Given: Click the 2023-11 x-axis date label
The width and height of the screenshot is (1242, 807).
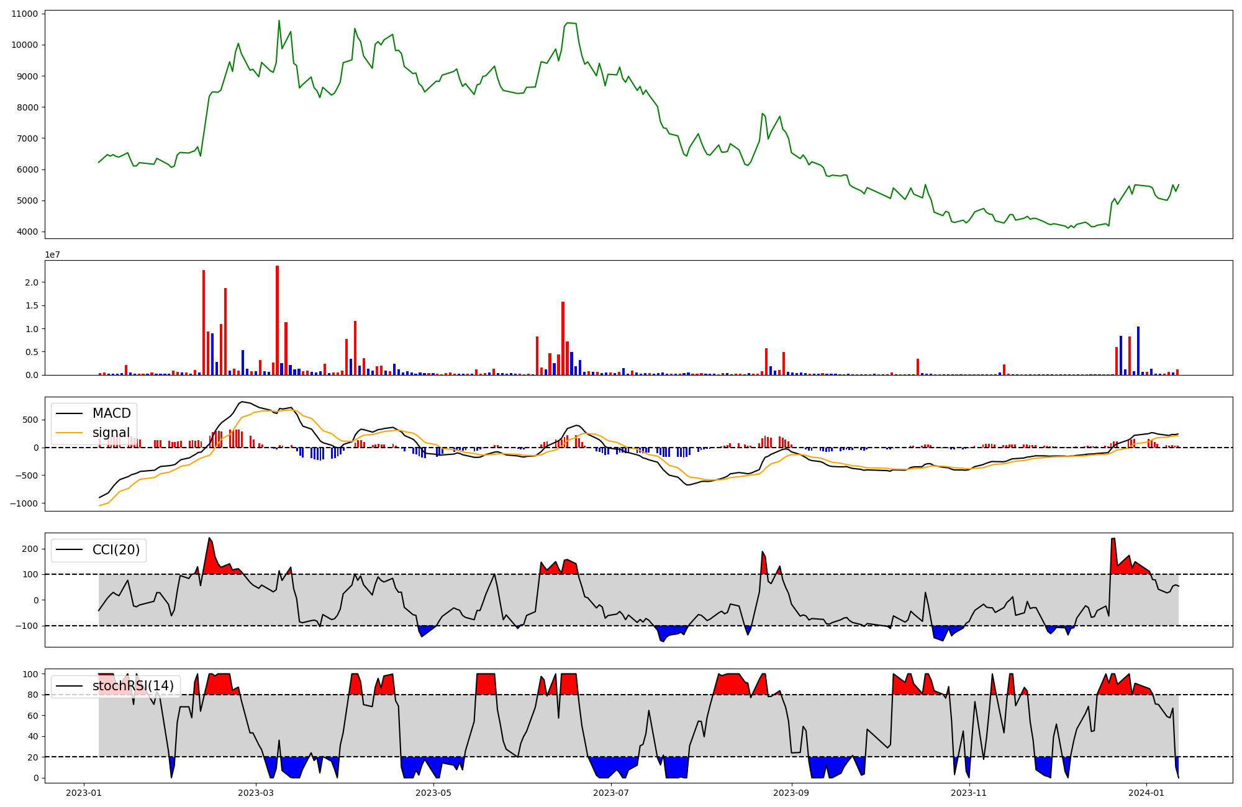Looking at the screenshot, I should [x=969, y=793].
